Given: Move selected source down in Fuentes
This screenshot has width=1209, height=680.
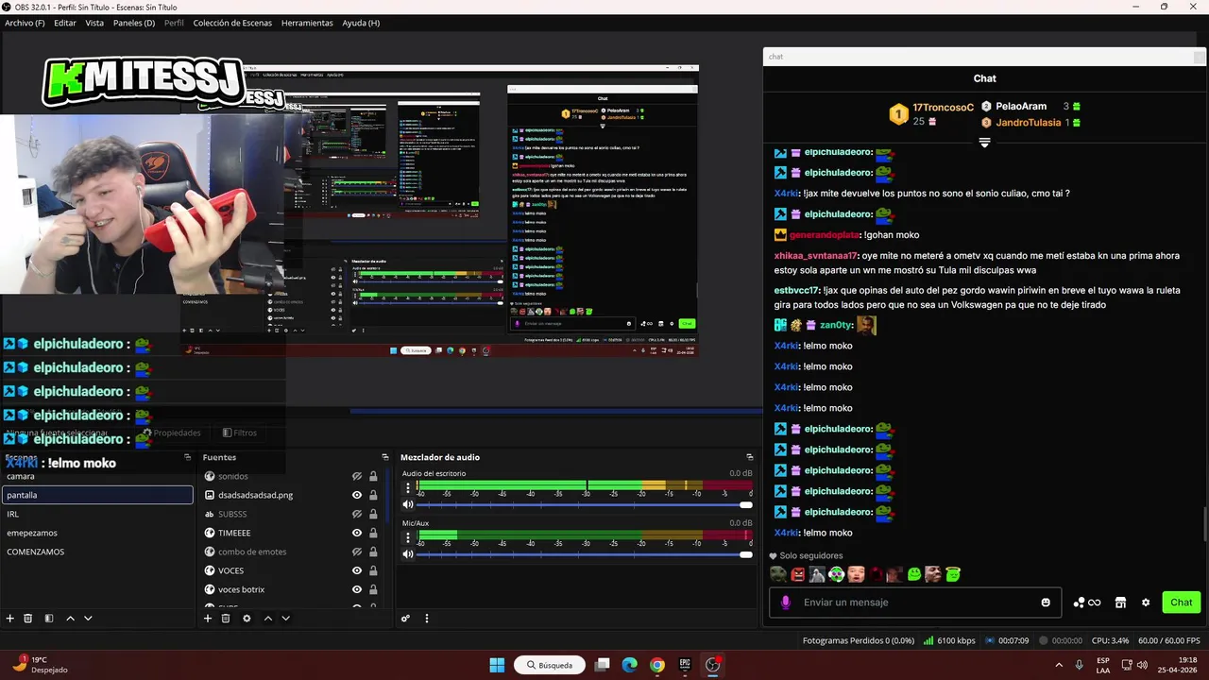Looking at the screenshot, I should 285,619.
